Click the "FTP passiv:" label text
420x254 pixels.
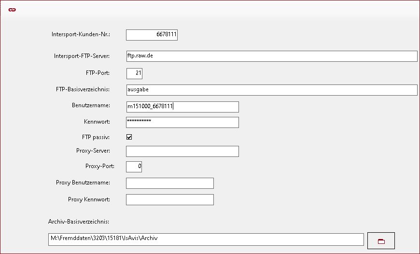point(96,137)
